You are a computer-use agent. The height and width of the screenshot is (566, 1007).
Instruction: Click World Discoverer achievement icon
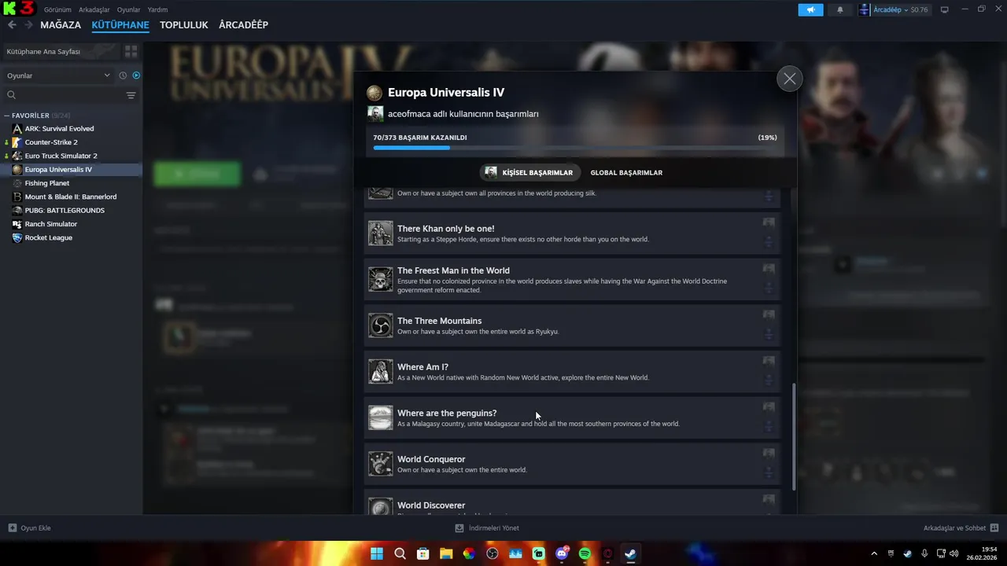click(381, 505)
